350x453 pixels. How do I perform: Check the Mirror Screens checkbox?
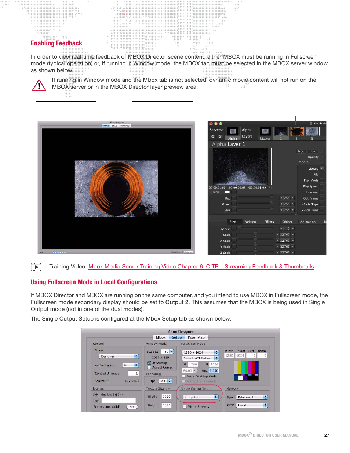point(185,406)
